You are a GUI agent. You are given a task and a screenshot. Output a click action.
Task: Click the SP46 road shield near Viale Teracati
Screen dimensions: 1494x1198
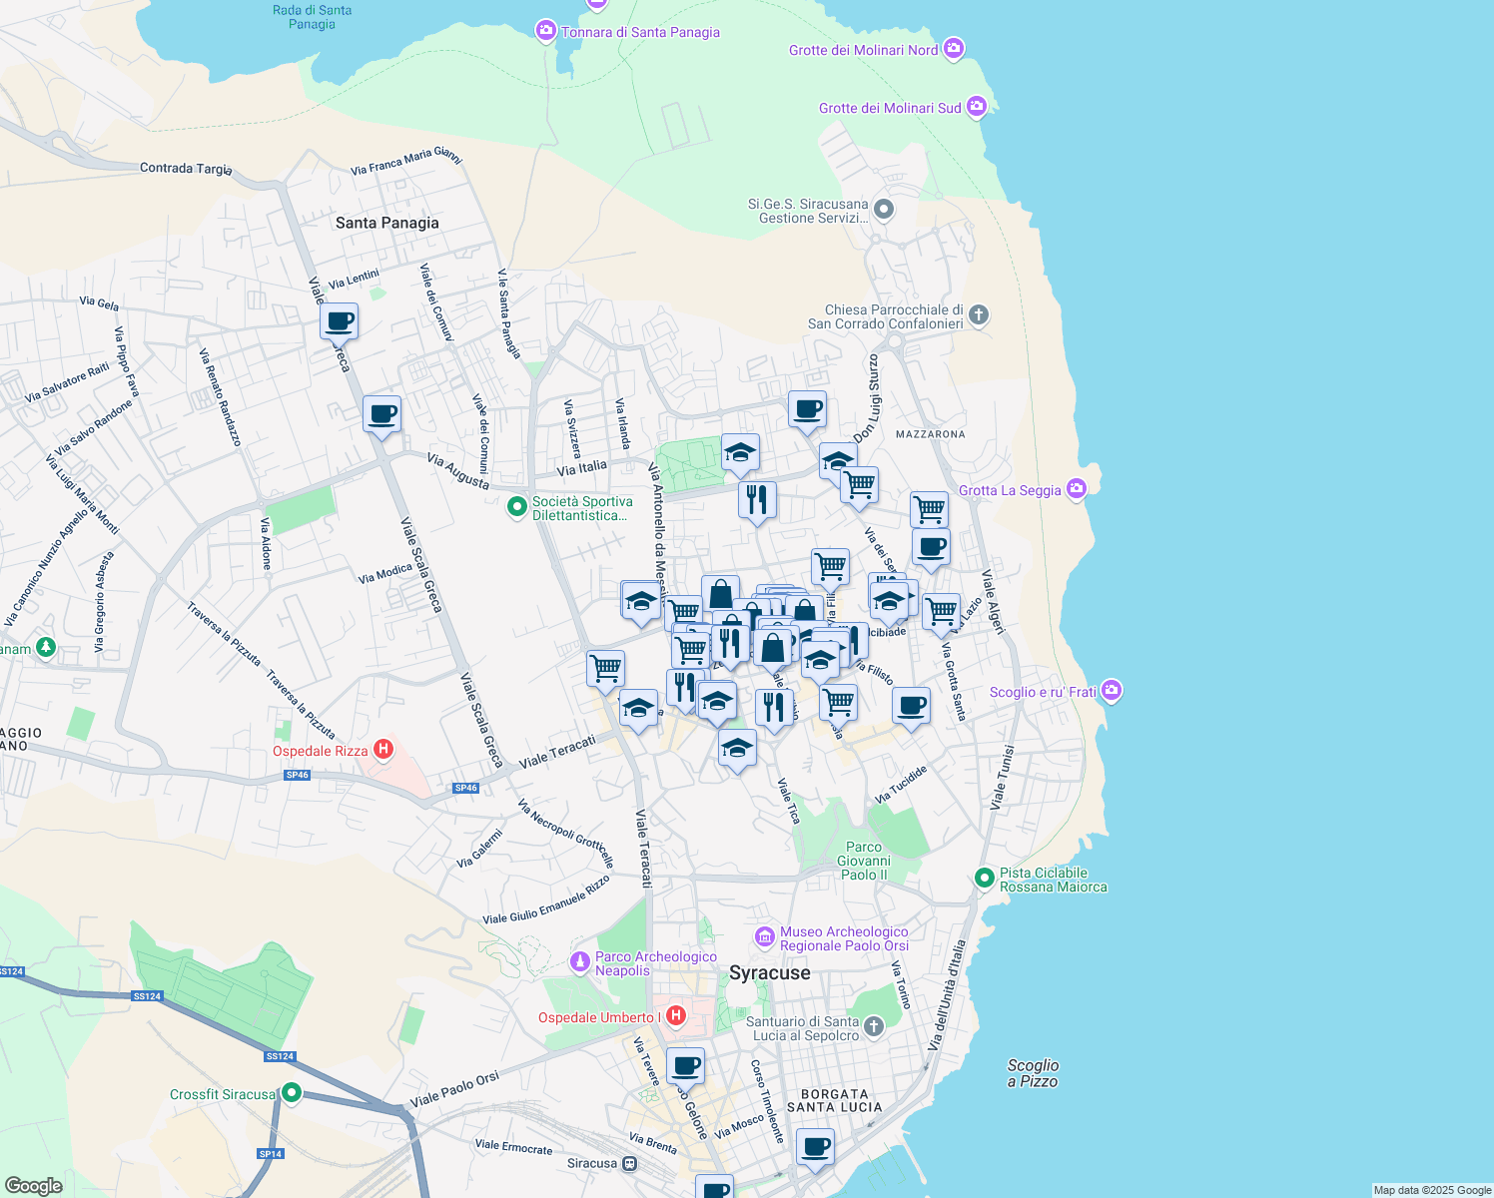coord(466,788)
